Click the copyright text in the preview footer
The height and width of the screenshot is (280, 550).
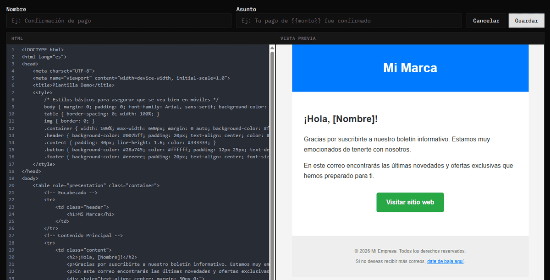(410, 251)
